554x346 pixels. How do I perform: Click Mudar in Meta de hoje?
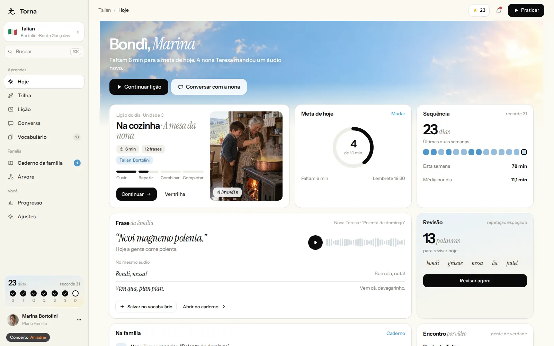[398, 113]
